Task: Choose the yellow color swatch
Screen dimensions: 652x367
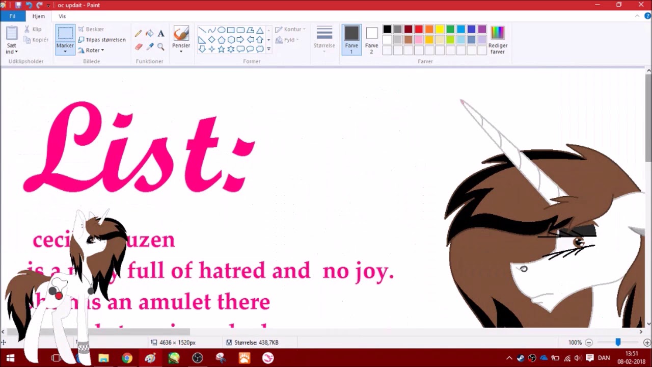Action: [440, 30]
